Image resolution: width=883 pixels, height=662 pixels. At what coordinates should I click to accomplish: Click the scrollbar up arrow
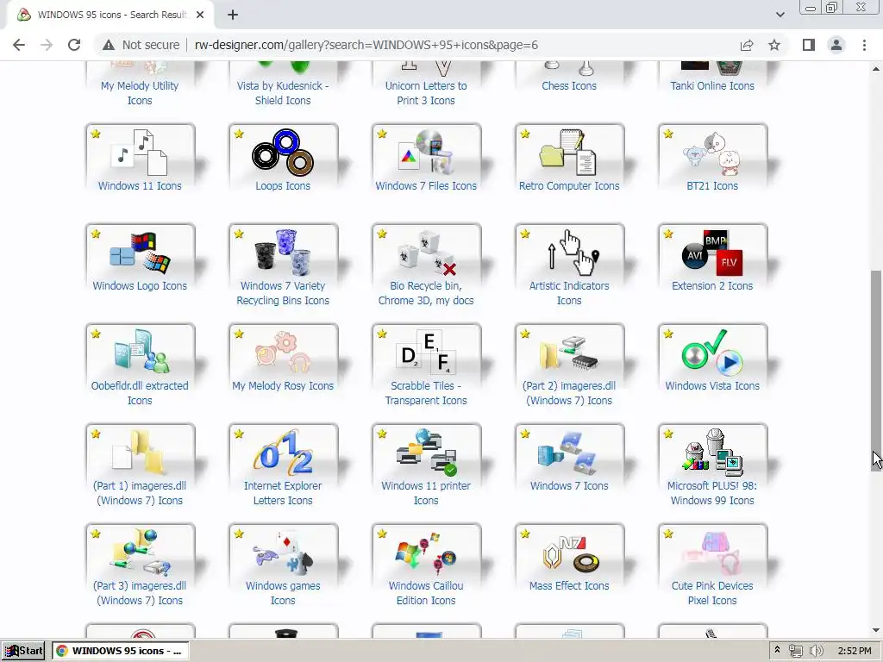876,69
